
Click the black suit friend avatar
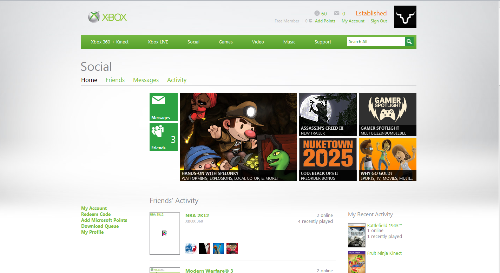[x=205, y=248]
